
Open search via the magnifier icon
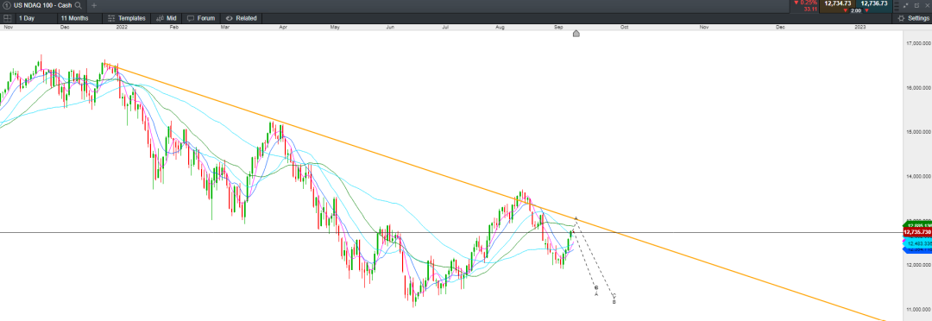[78, 5]
